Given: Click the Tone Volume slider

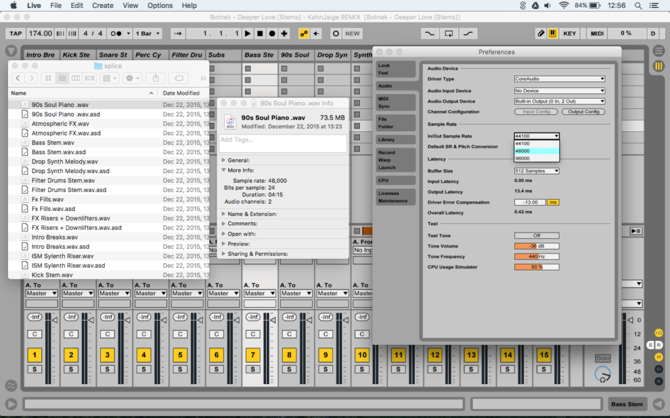Looking at the screenshot, I should (x=536, y=246).
